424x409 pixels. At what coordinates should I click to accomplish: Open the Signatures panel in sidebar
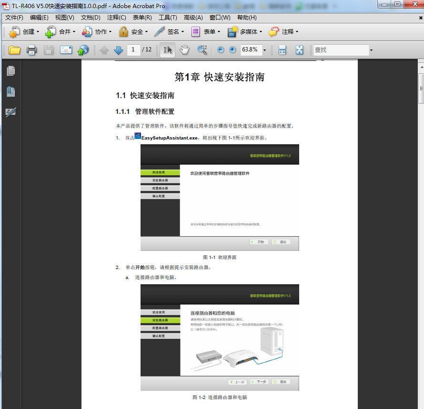coord(11,112)
